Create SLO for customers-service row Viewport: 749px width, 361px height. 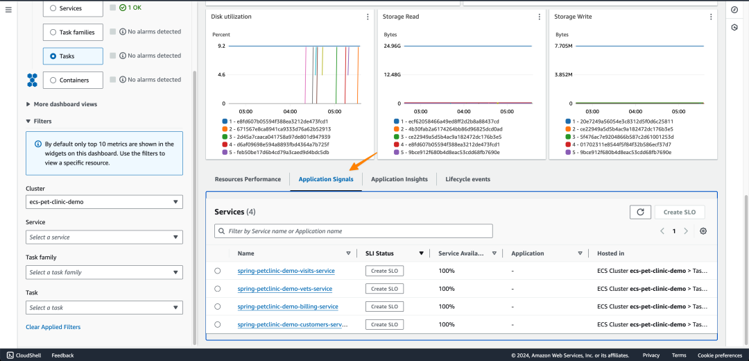pos(384,324)
